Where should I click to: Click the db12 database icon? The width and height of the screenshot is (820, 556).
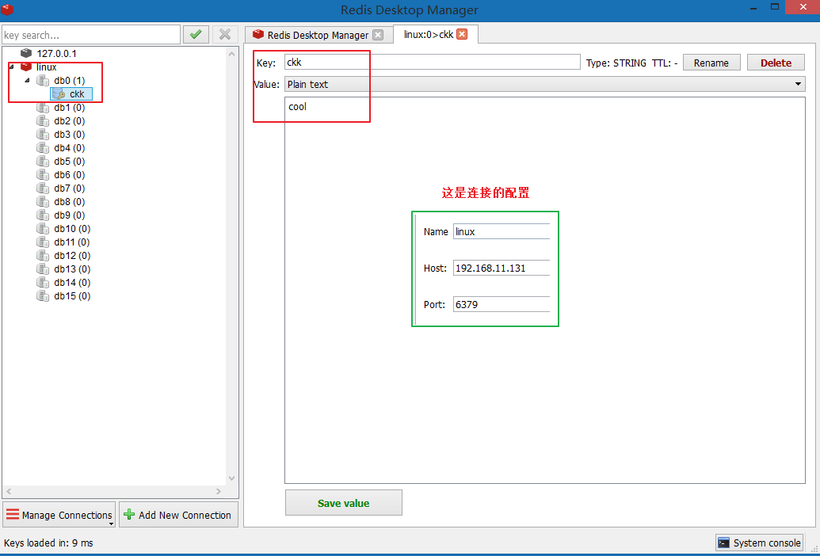(43, 256)
